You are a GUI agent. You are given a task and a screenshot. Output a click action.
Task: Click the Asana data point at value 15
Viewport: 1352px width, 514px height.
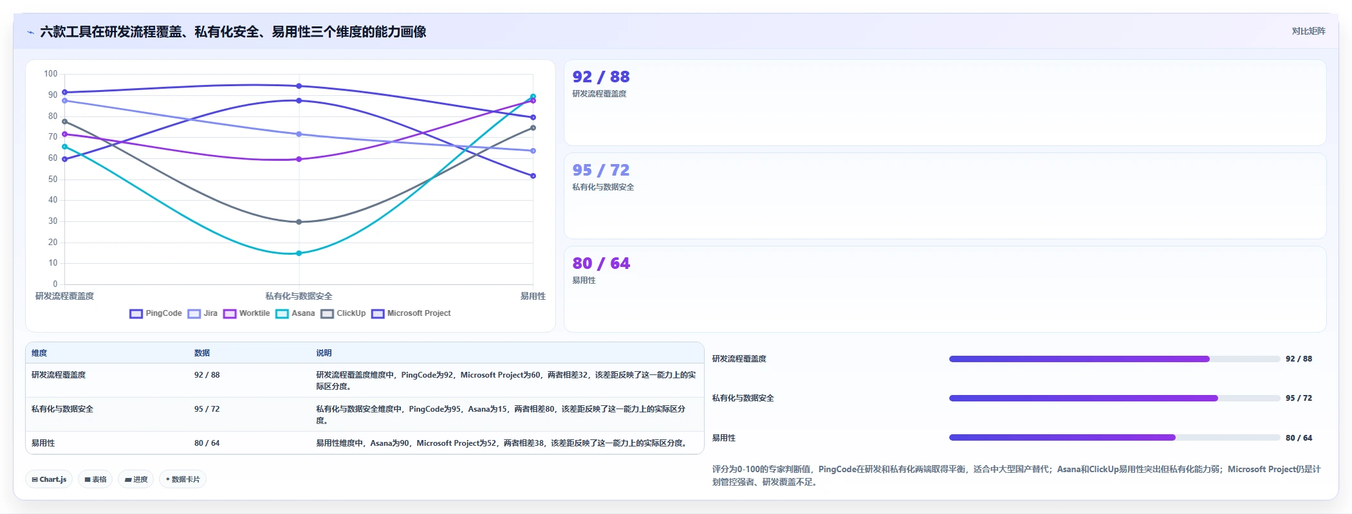[x=299, y=253]
